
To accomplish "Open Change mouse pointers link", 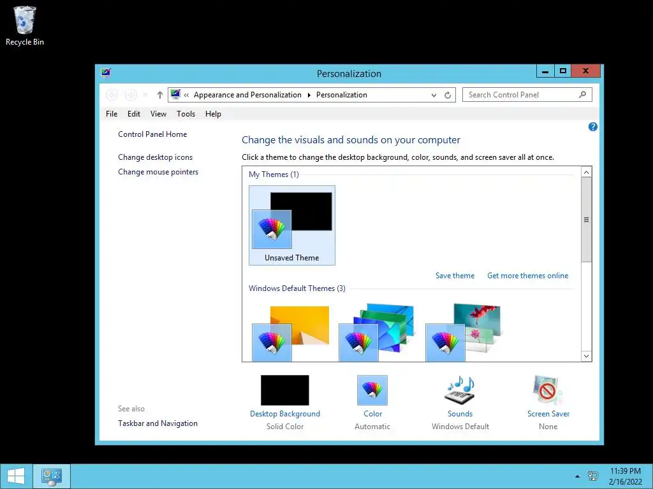I will [158, 172].
